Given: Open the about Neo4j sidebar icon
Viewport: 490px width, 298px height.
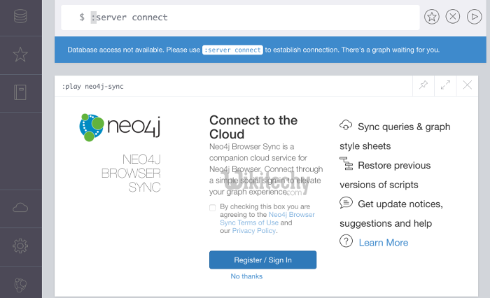Looking at the screenshot, I should pos(20,285).
